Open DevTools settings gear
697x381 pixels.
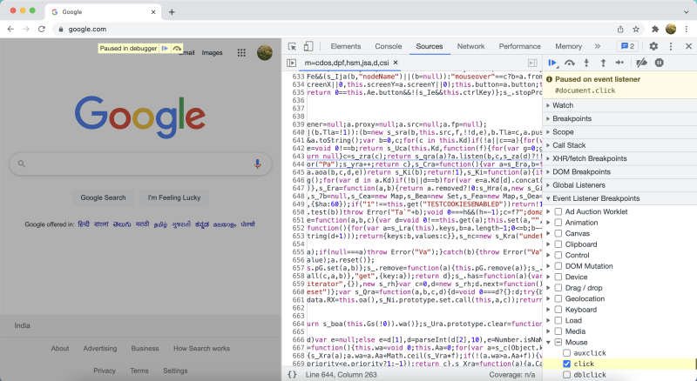[x=653, y=46]
